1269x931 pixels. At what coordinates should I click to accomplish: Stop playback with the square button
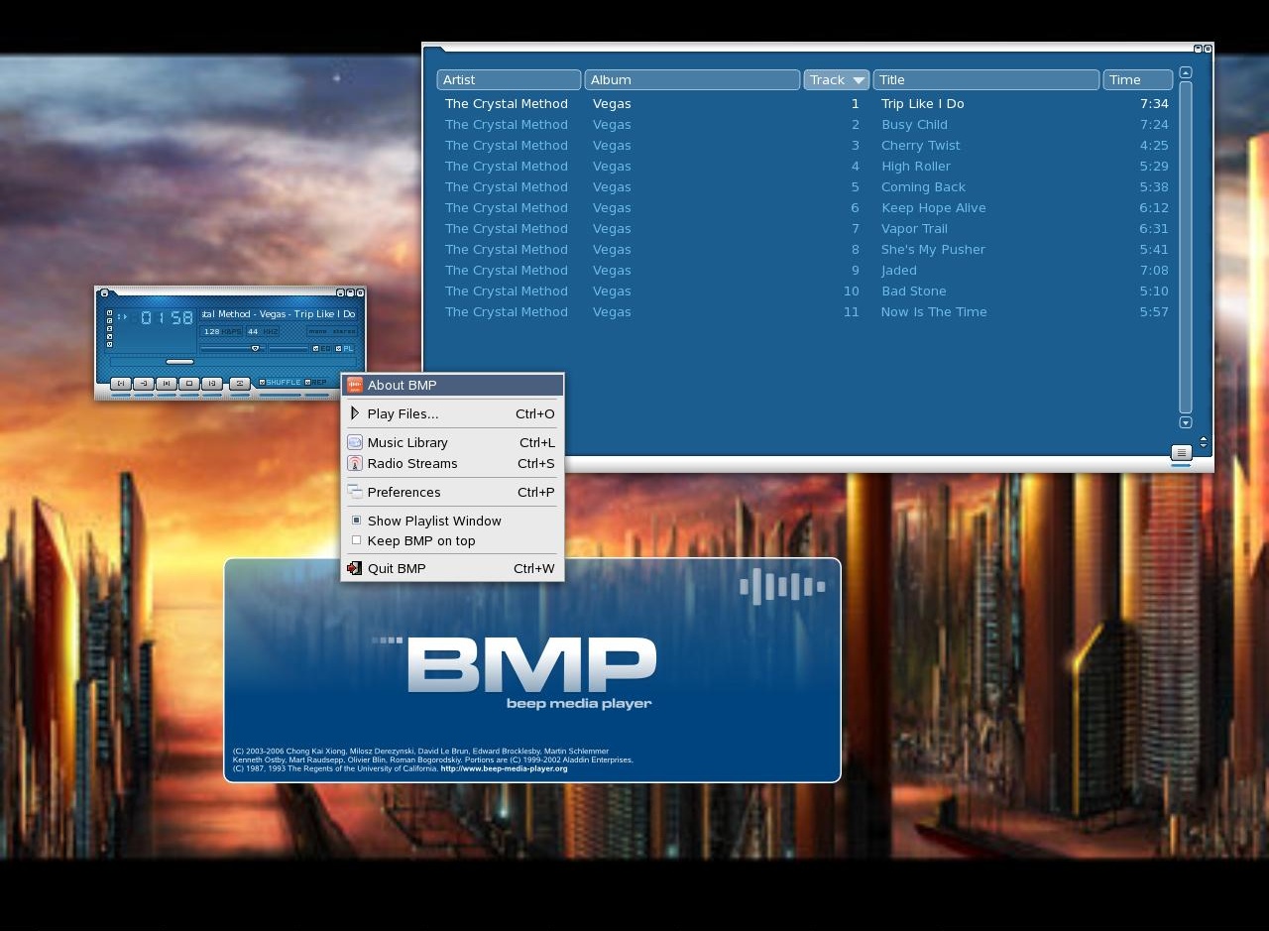pos(189,384)
